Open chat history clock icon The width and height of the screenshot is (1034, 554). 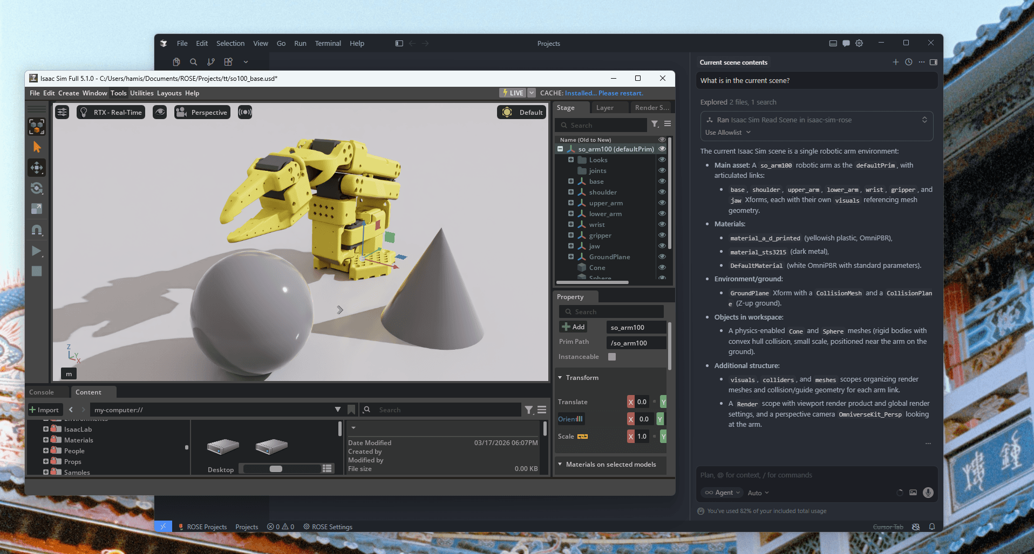coord(909,62)
